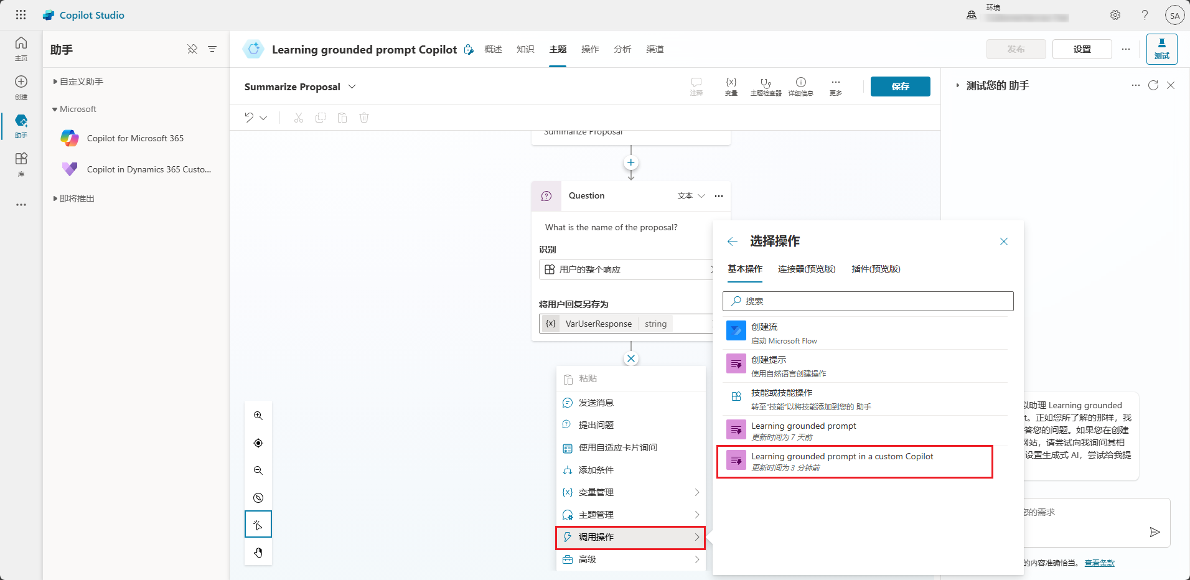This screenshot has height=580, width=1190.
Task: Switch to the 操作 tab
Action: (590, 49)
